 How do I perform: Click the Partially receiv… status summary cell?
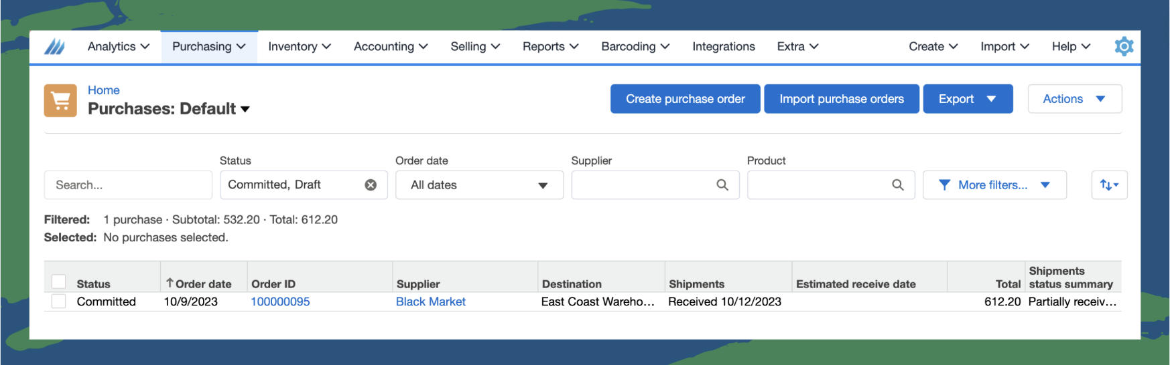coord(1072,301)
